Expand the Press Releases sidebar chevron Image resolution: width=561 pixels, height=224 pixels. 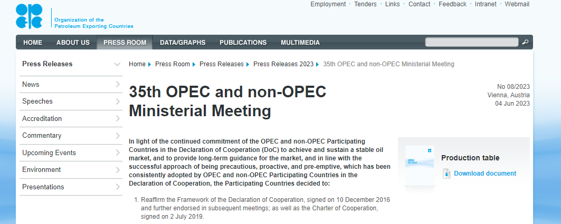[x=117, y=64]
